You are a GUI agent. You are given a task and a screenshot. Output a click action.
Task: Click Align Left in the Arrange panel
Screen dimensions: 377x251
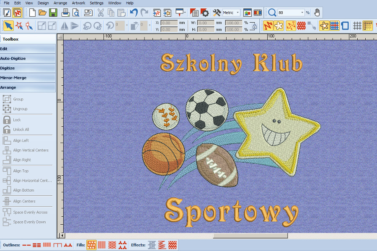(21, 141)
